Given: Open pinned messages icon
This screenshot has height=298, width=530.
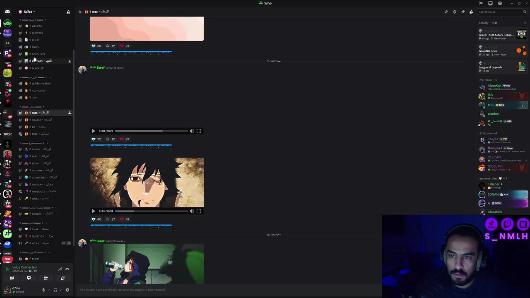Looking at the screenshot, I should [x=463, y=12].
